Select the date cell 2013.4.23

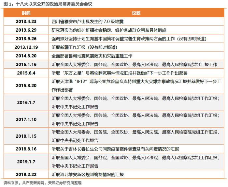[26, 22]
